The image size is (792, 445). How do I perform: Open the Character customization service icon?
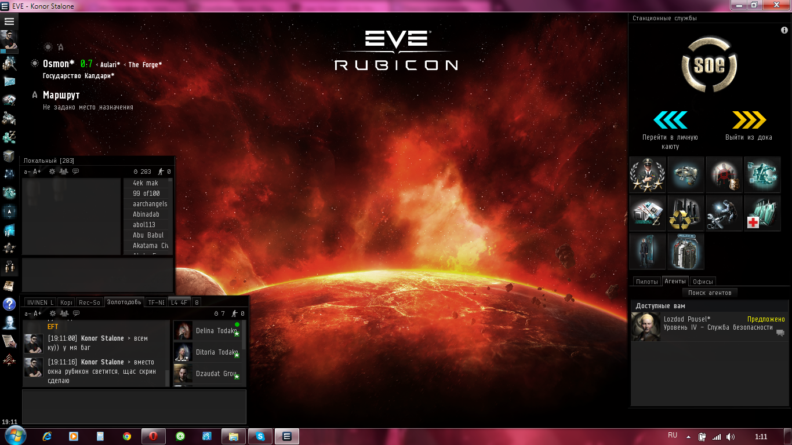648,251
